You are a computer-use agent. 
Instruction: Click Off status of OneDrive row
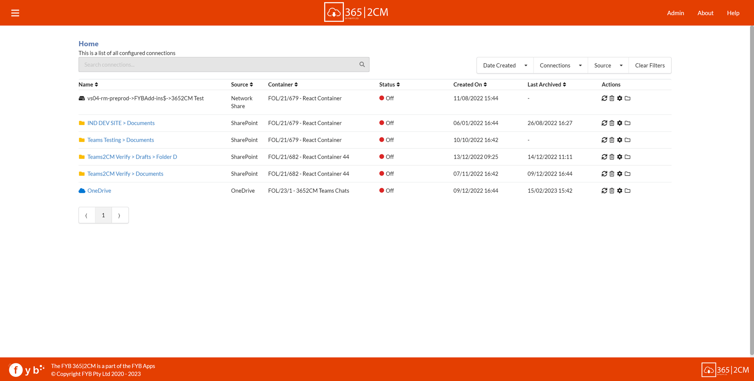pos(386,191)
